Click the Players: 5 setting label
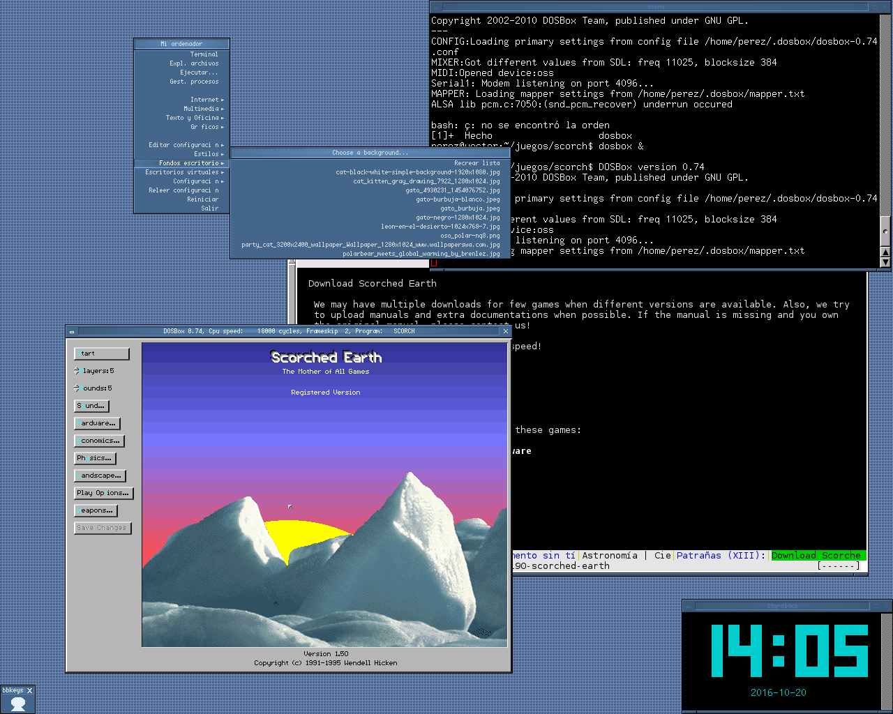 (98, 371)
